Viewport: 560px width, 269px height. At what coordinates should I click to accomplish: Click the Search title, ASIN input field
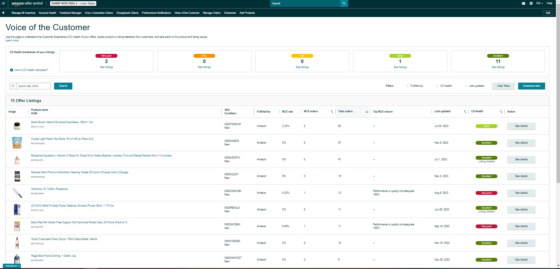click(33, 86)
